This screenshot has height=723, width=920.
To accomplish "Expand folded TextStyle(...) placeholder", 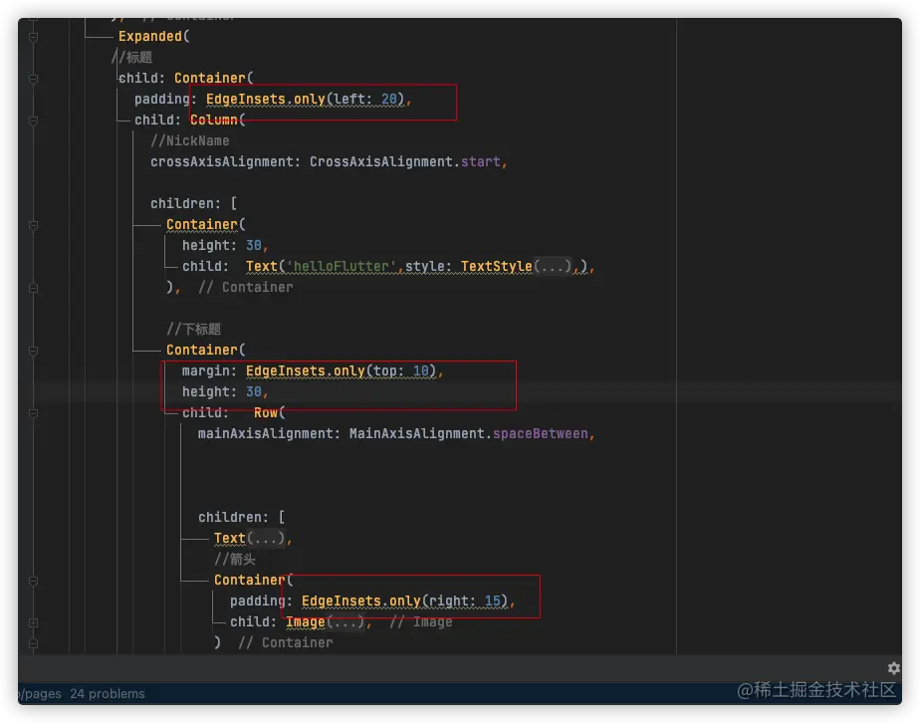I will (x=553, y=267).
